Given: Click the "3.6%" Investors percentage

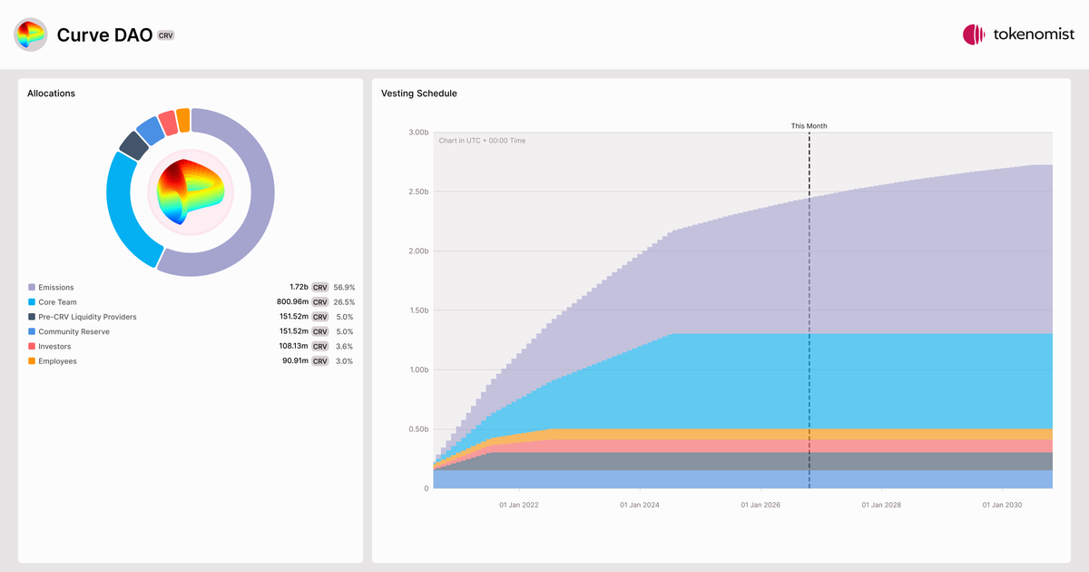Looking at the screenshot, I should point(345,347).
